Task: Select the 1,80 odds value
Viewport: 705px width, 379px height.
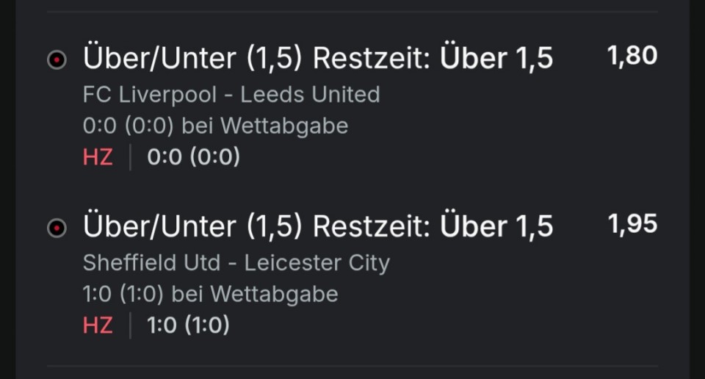Action: point(632,56)
